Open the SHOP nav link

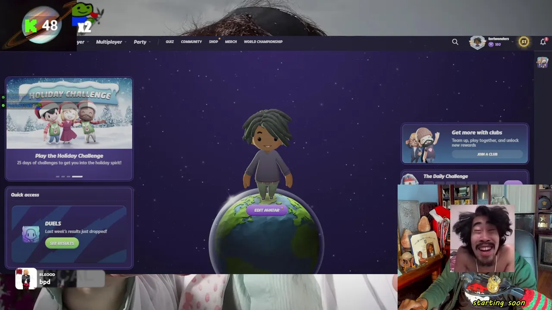pyautogui.click(x=213, y=42)
